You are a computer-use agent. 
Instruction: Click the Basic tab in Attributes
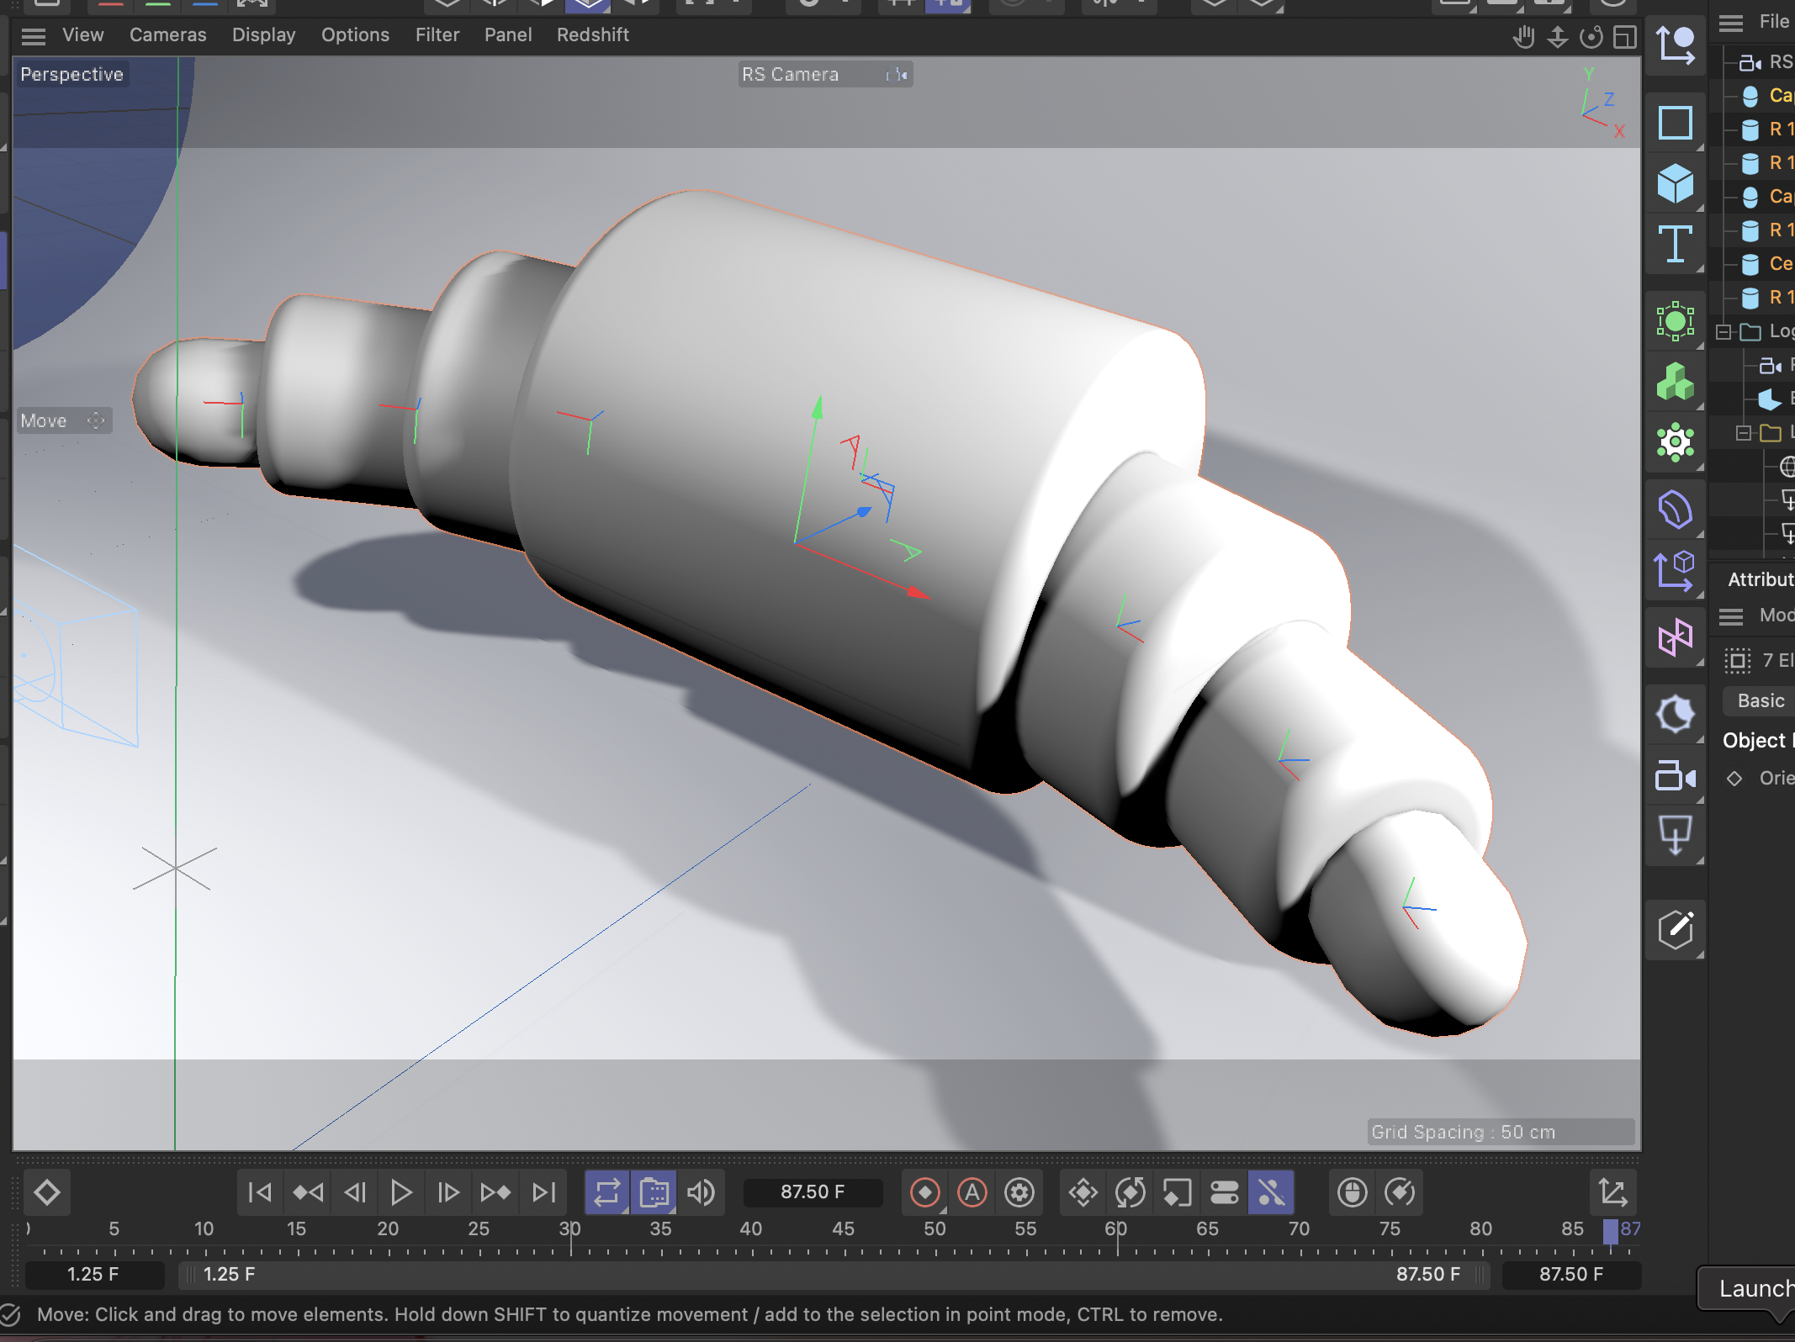1760,701
